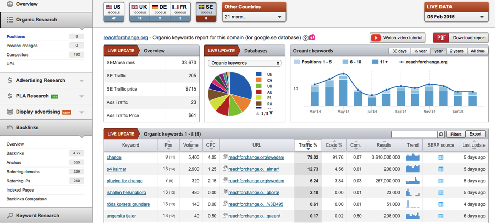This screenshot has width=495, height=223.
Task: Open the Other Countries dropdown
Action: (254, 17)
